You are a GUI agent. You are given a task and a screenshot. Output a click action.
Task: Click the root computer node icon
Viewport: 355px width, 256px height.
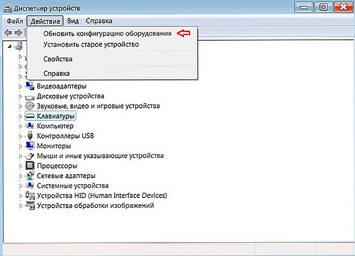pyautogui.click(x=18, y=46)
